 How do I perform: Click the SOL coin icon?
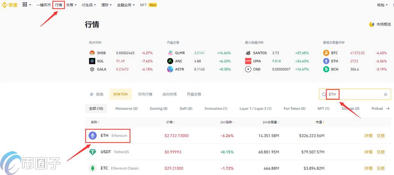tap(92, 61)
